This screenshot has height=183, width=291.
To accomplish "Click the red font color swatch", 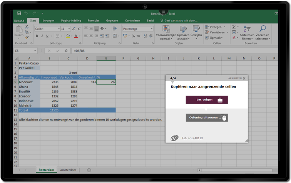I will click(x=76, y=36).
